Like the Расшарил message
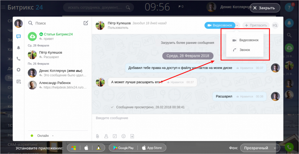The width and height of the screenshot is (299, 154). [245, 97]
